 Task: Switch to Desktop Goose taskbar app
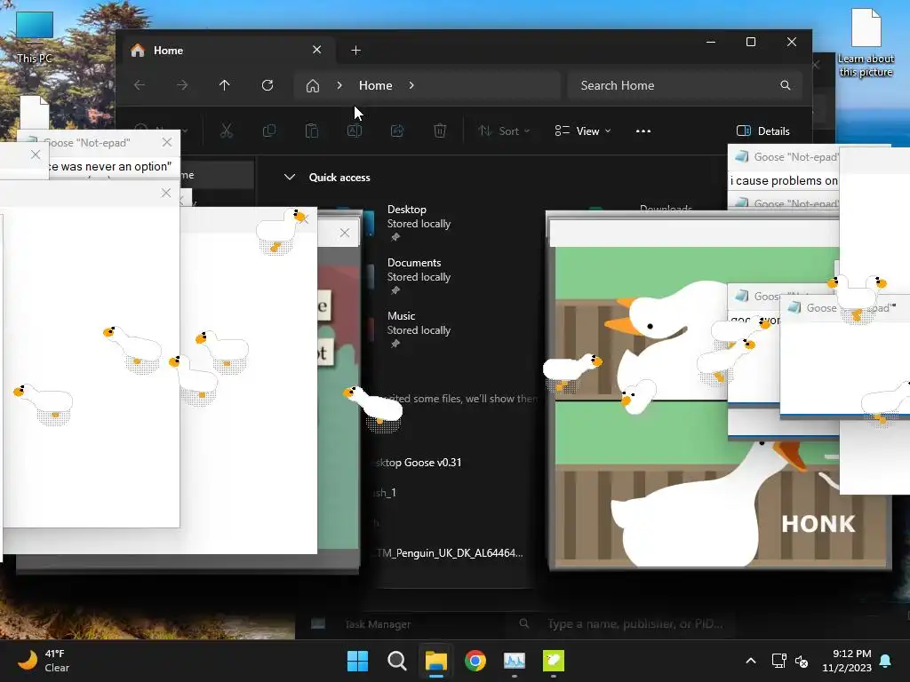coord(553,661)
